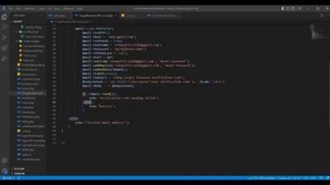
Task: Click highlighted else keyword on line 42
Action: [x=88, y=102]
